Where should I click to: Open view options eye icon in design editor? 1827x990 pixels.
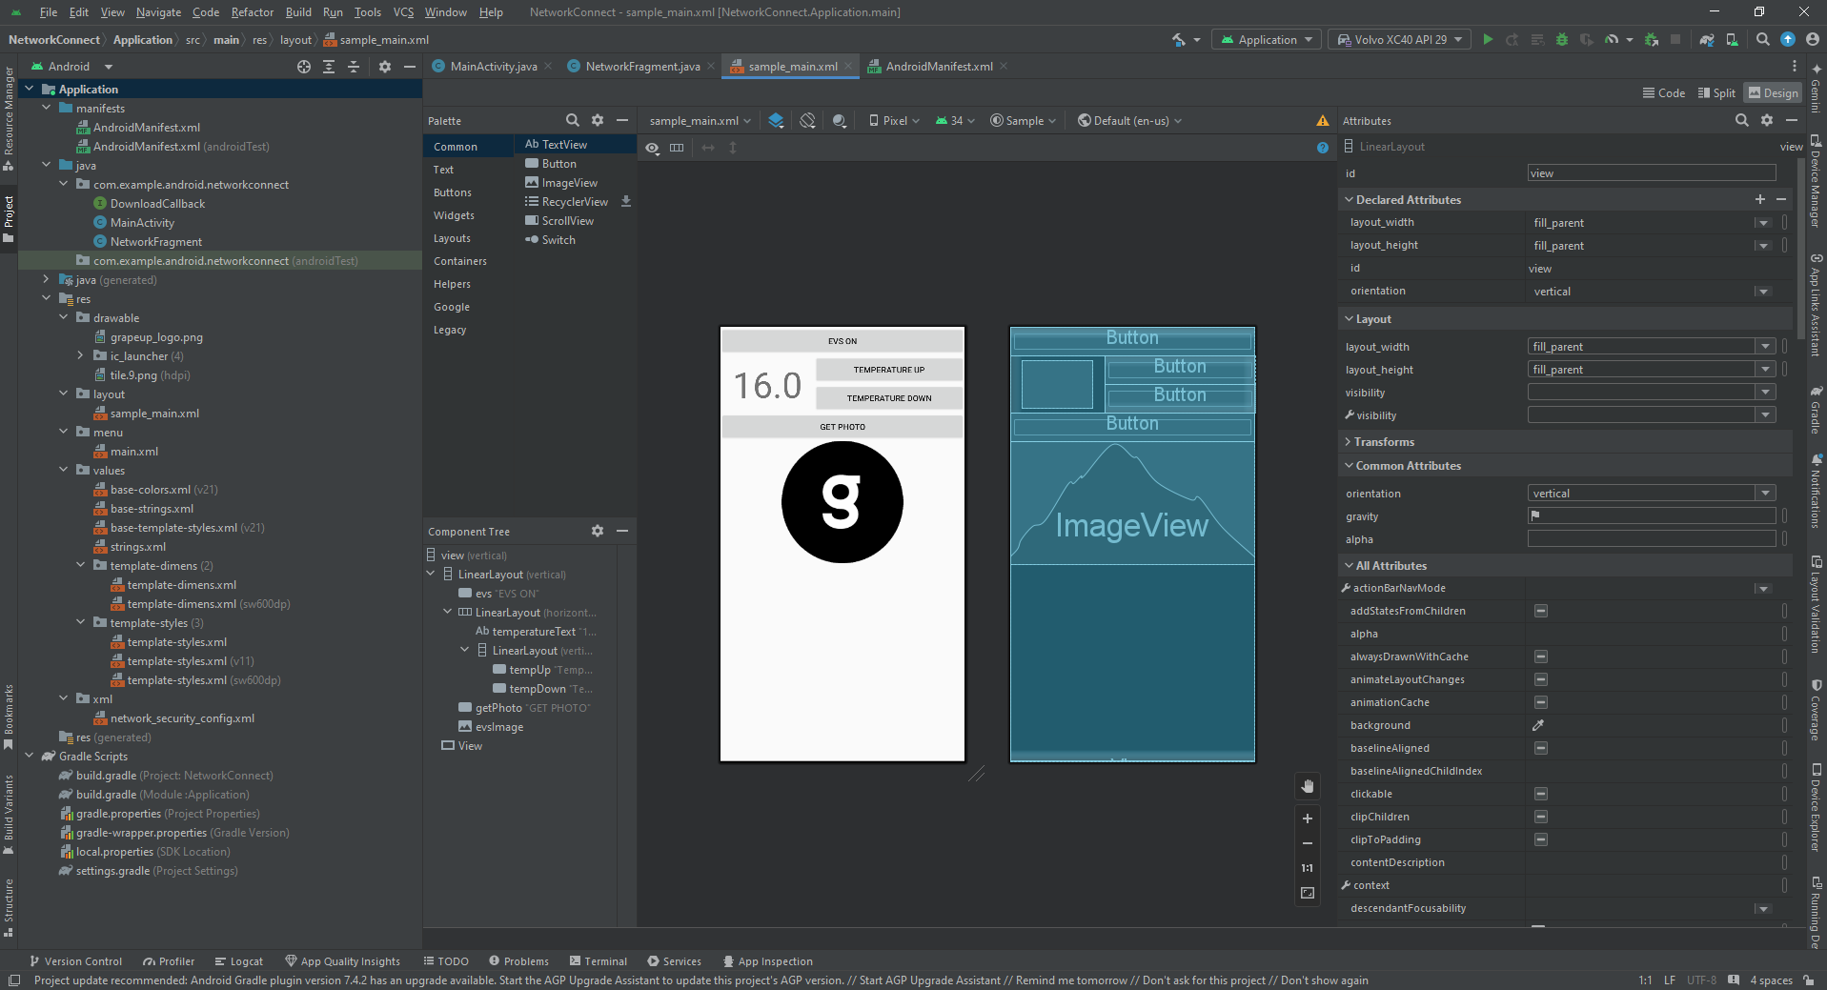pos(652,148)
